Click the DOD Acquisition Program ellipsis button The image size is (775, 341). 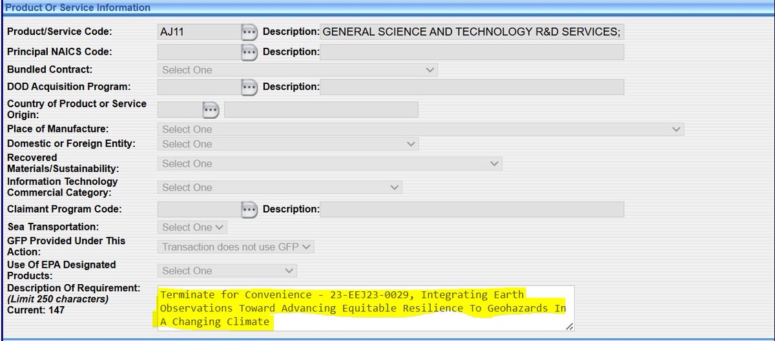point(249,87)
